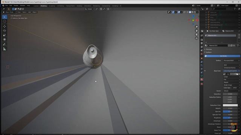Switch to material preview shading
The width and height of the screenshot is (241, 135).
click(x=192, y=12)
